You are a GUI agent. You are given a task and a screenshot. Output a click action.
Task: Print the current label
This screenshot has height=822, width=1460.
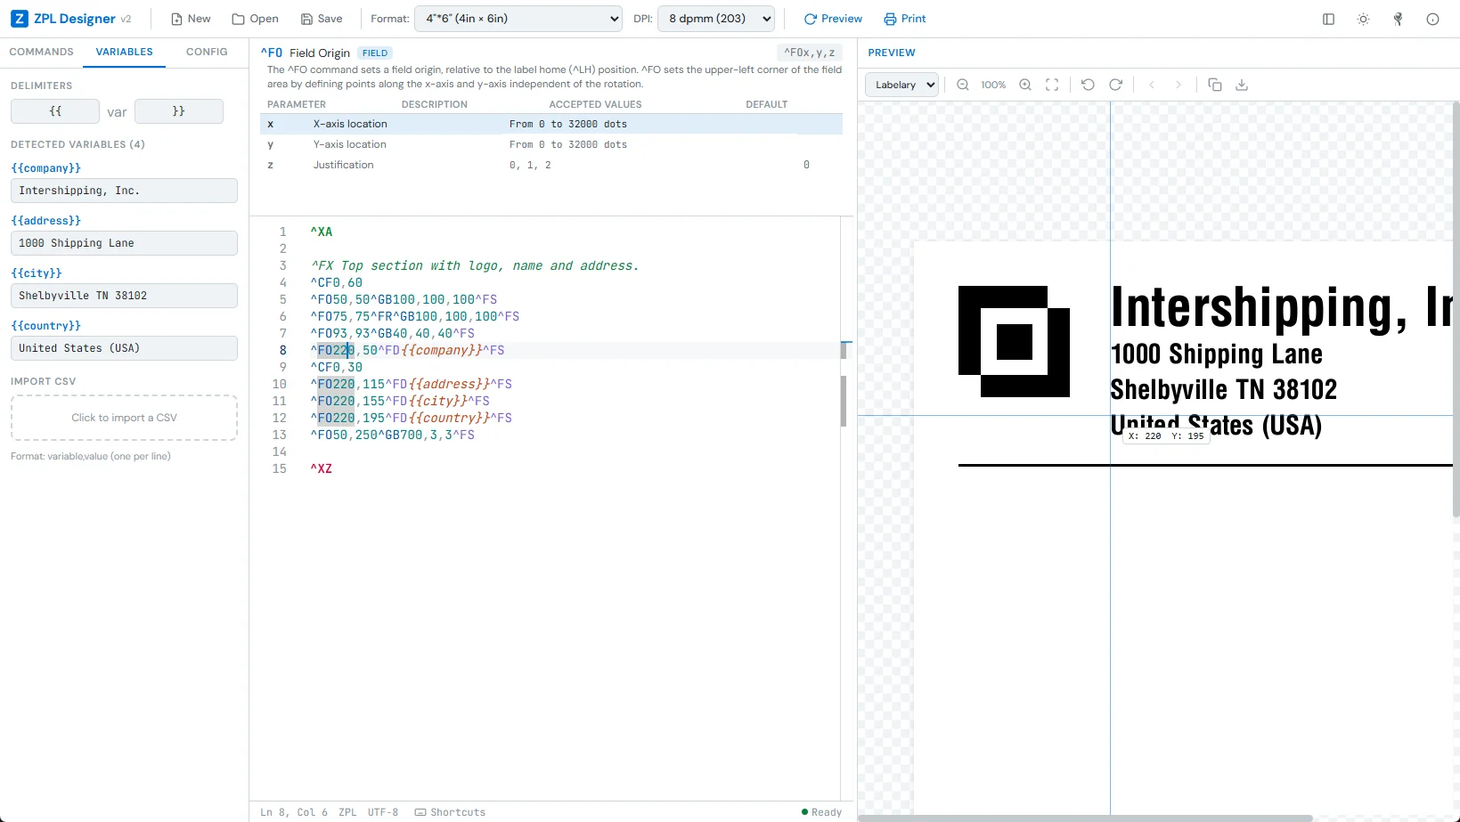pyautogui.click(x=904, y=19)
